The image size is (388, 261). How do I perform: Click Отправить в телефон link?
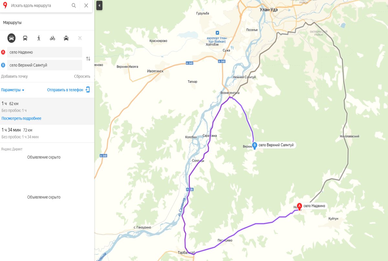68,90
